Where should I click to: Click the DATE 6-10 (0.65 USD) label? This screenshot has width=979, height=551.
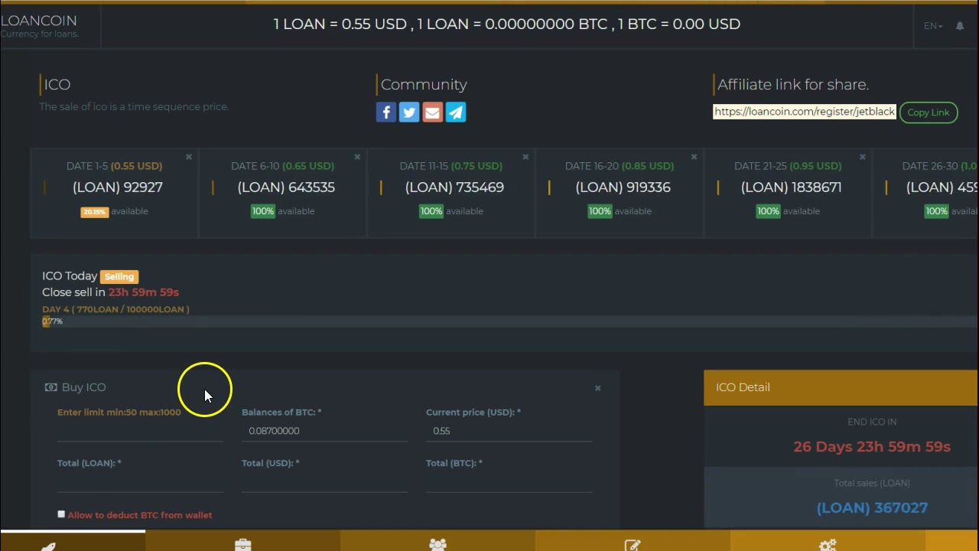point(282,166)
